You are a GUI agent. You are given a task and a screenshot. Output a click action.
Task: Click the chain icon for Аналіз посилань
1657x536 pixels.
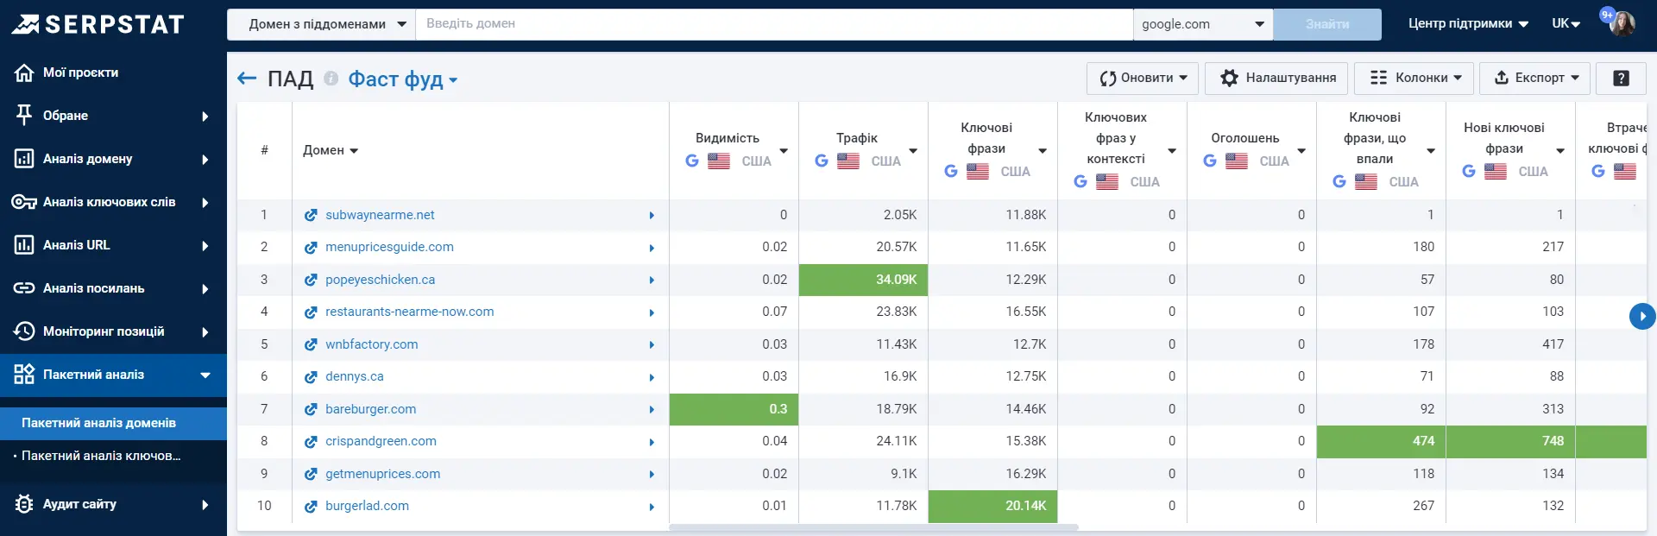tap(24, 288)
